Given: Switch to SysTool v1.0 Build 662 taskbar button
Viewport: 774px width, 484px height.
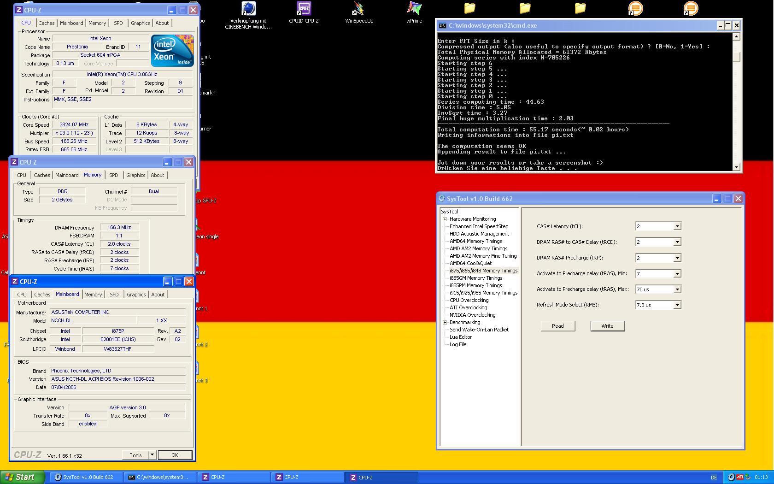Looking at the screenshot, I should (87, 477).
